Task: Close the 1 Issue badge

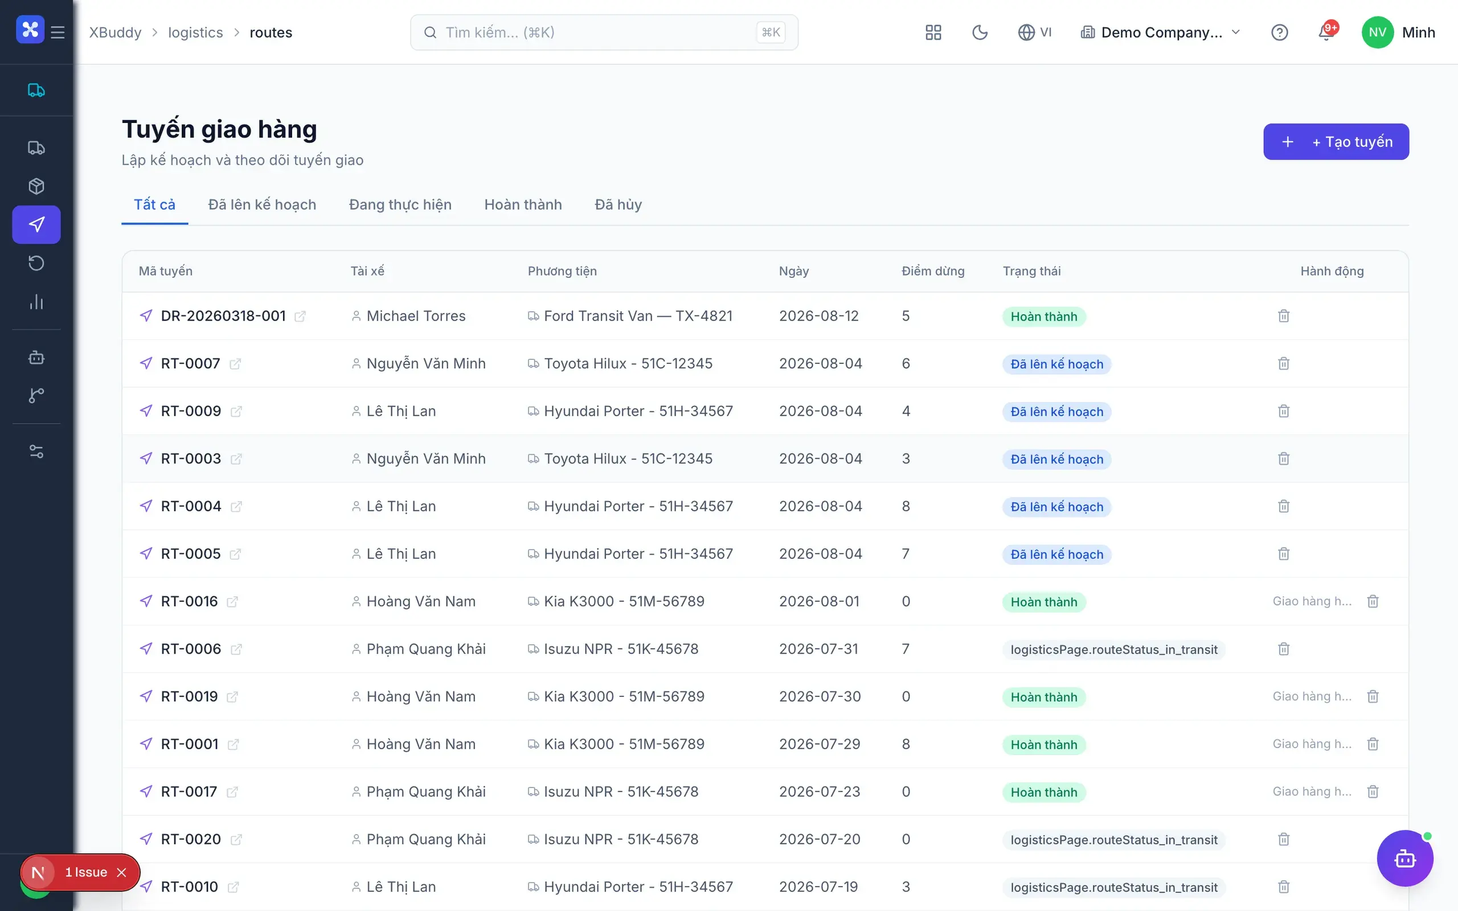Action: click(x=122, y=872)
